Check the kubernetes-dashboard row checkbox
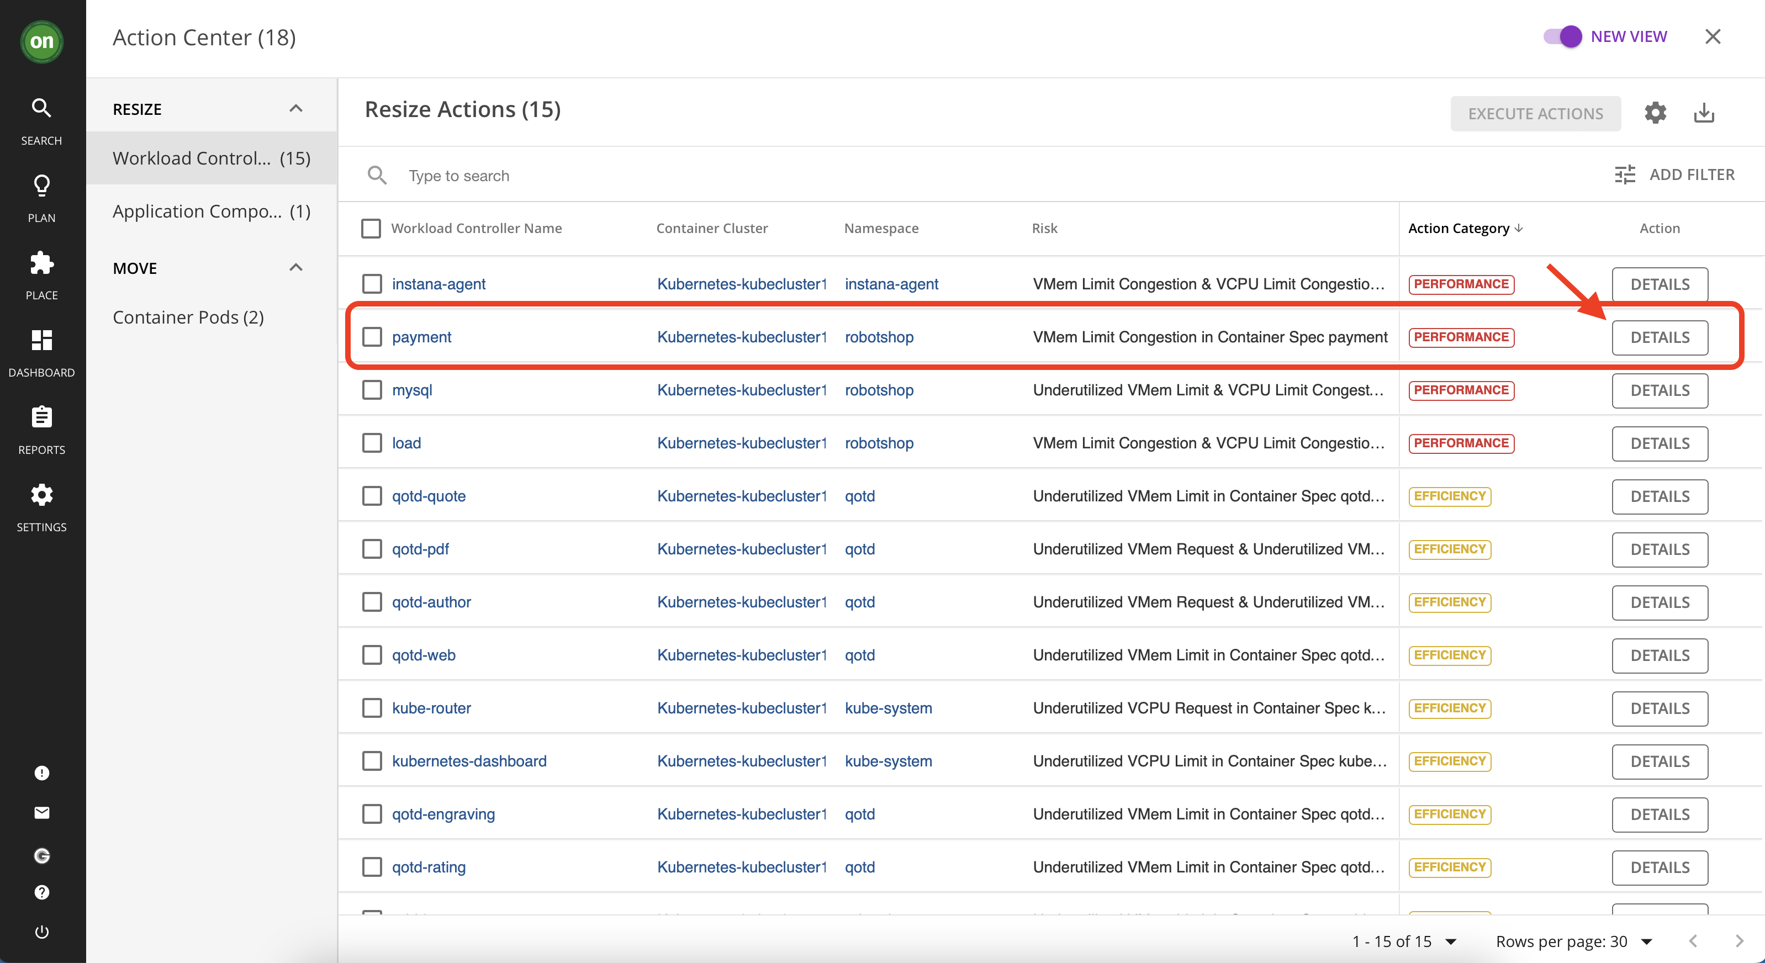This screenshot has height=963, width=1765. [372, 761]
